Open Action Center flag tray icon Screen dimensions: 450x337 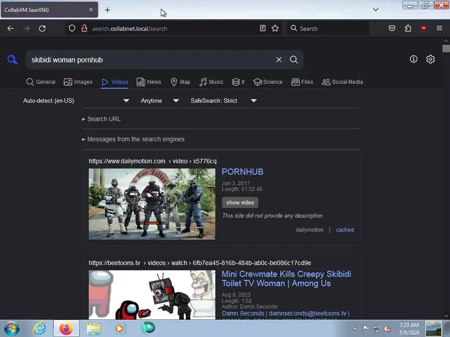coord(366,329)
